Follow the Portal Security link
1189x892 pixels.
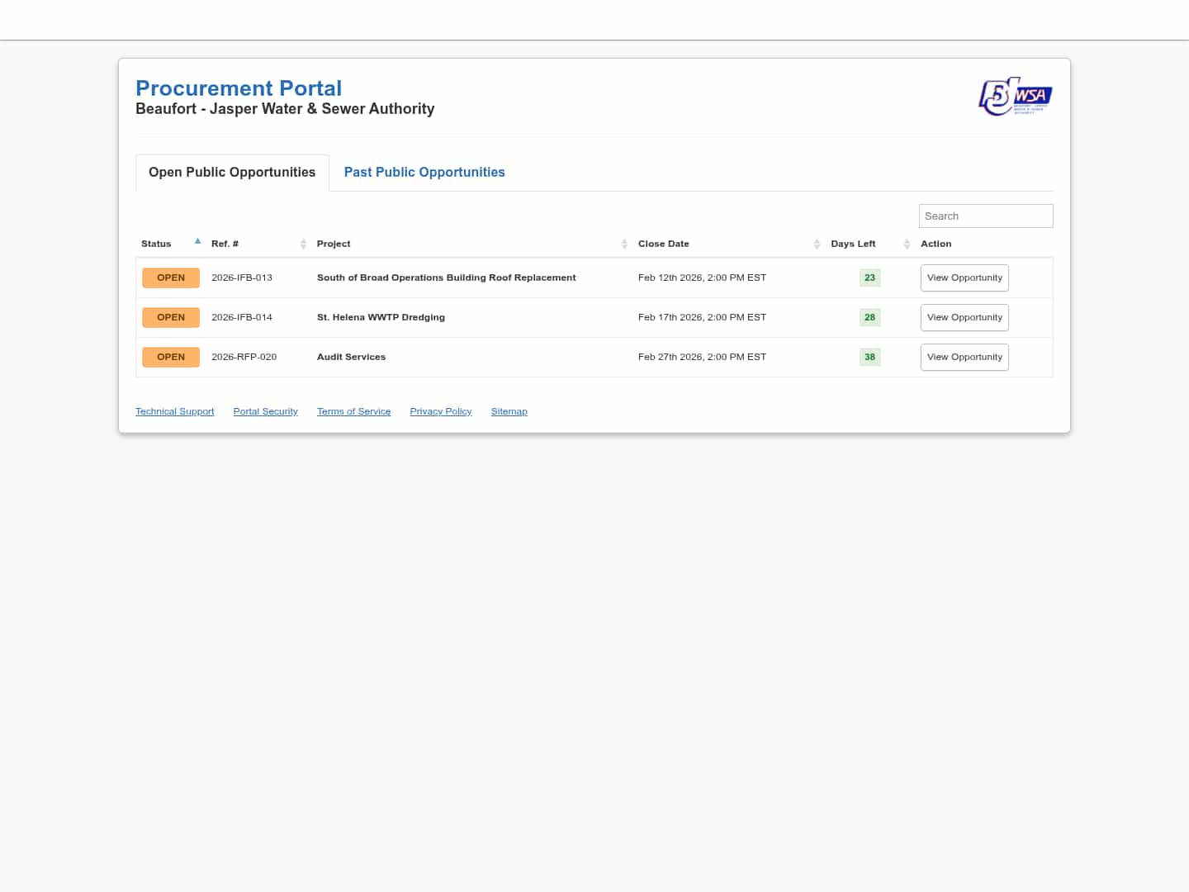click(x=265, y=411)
